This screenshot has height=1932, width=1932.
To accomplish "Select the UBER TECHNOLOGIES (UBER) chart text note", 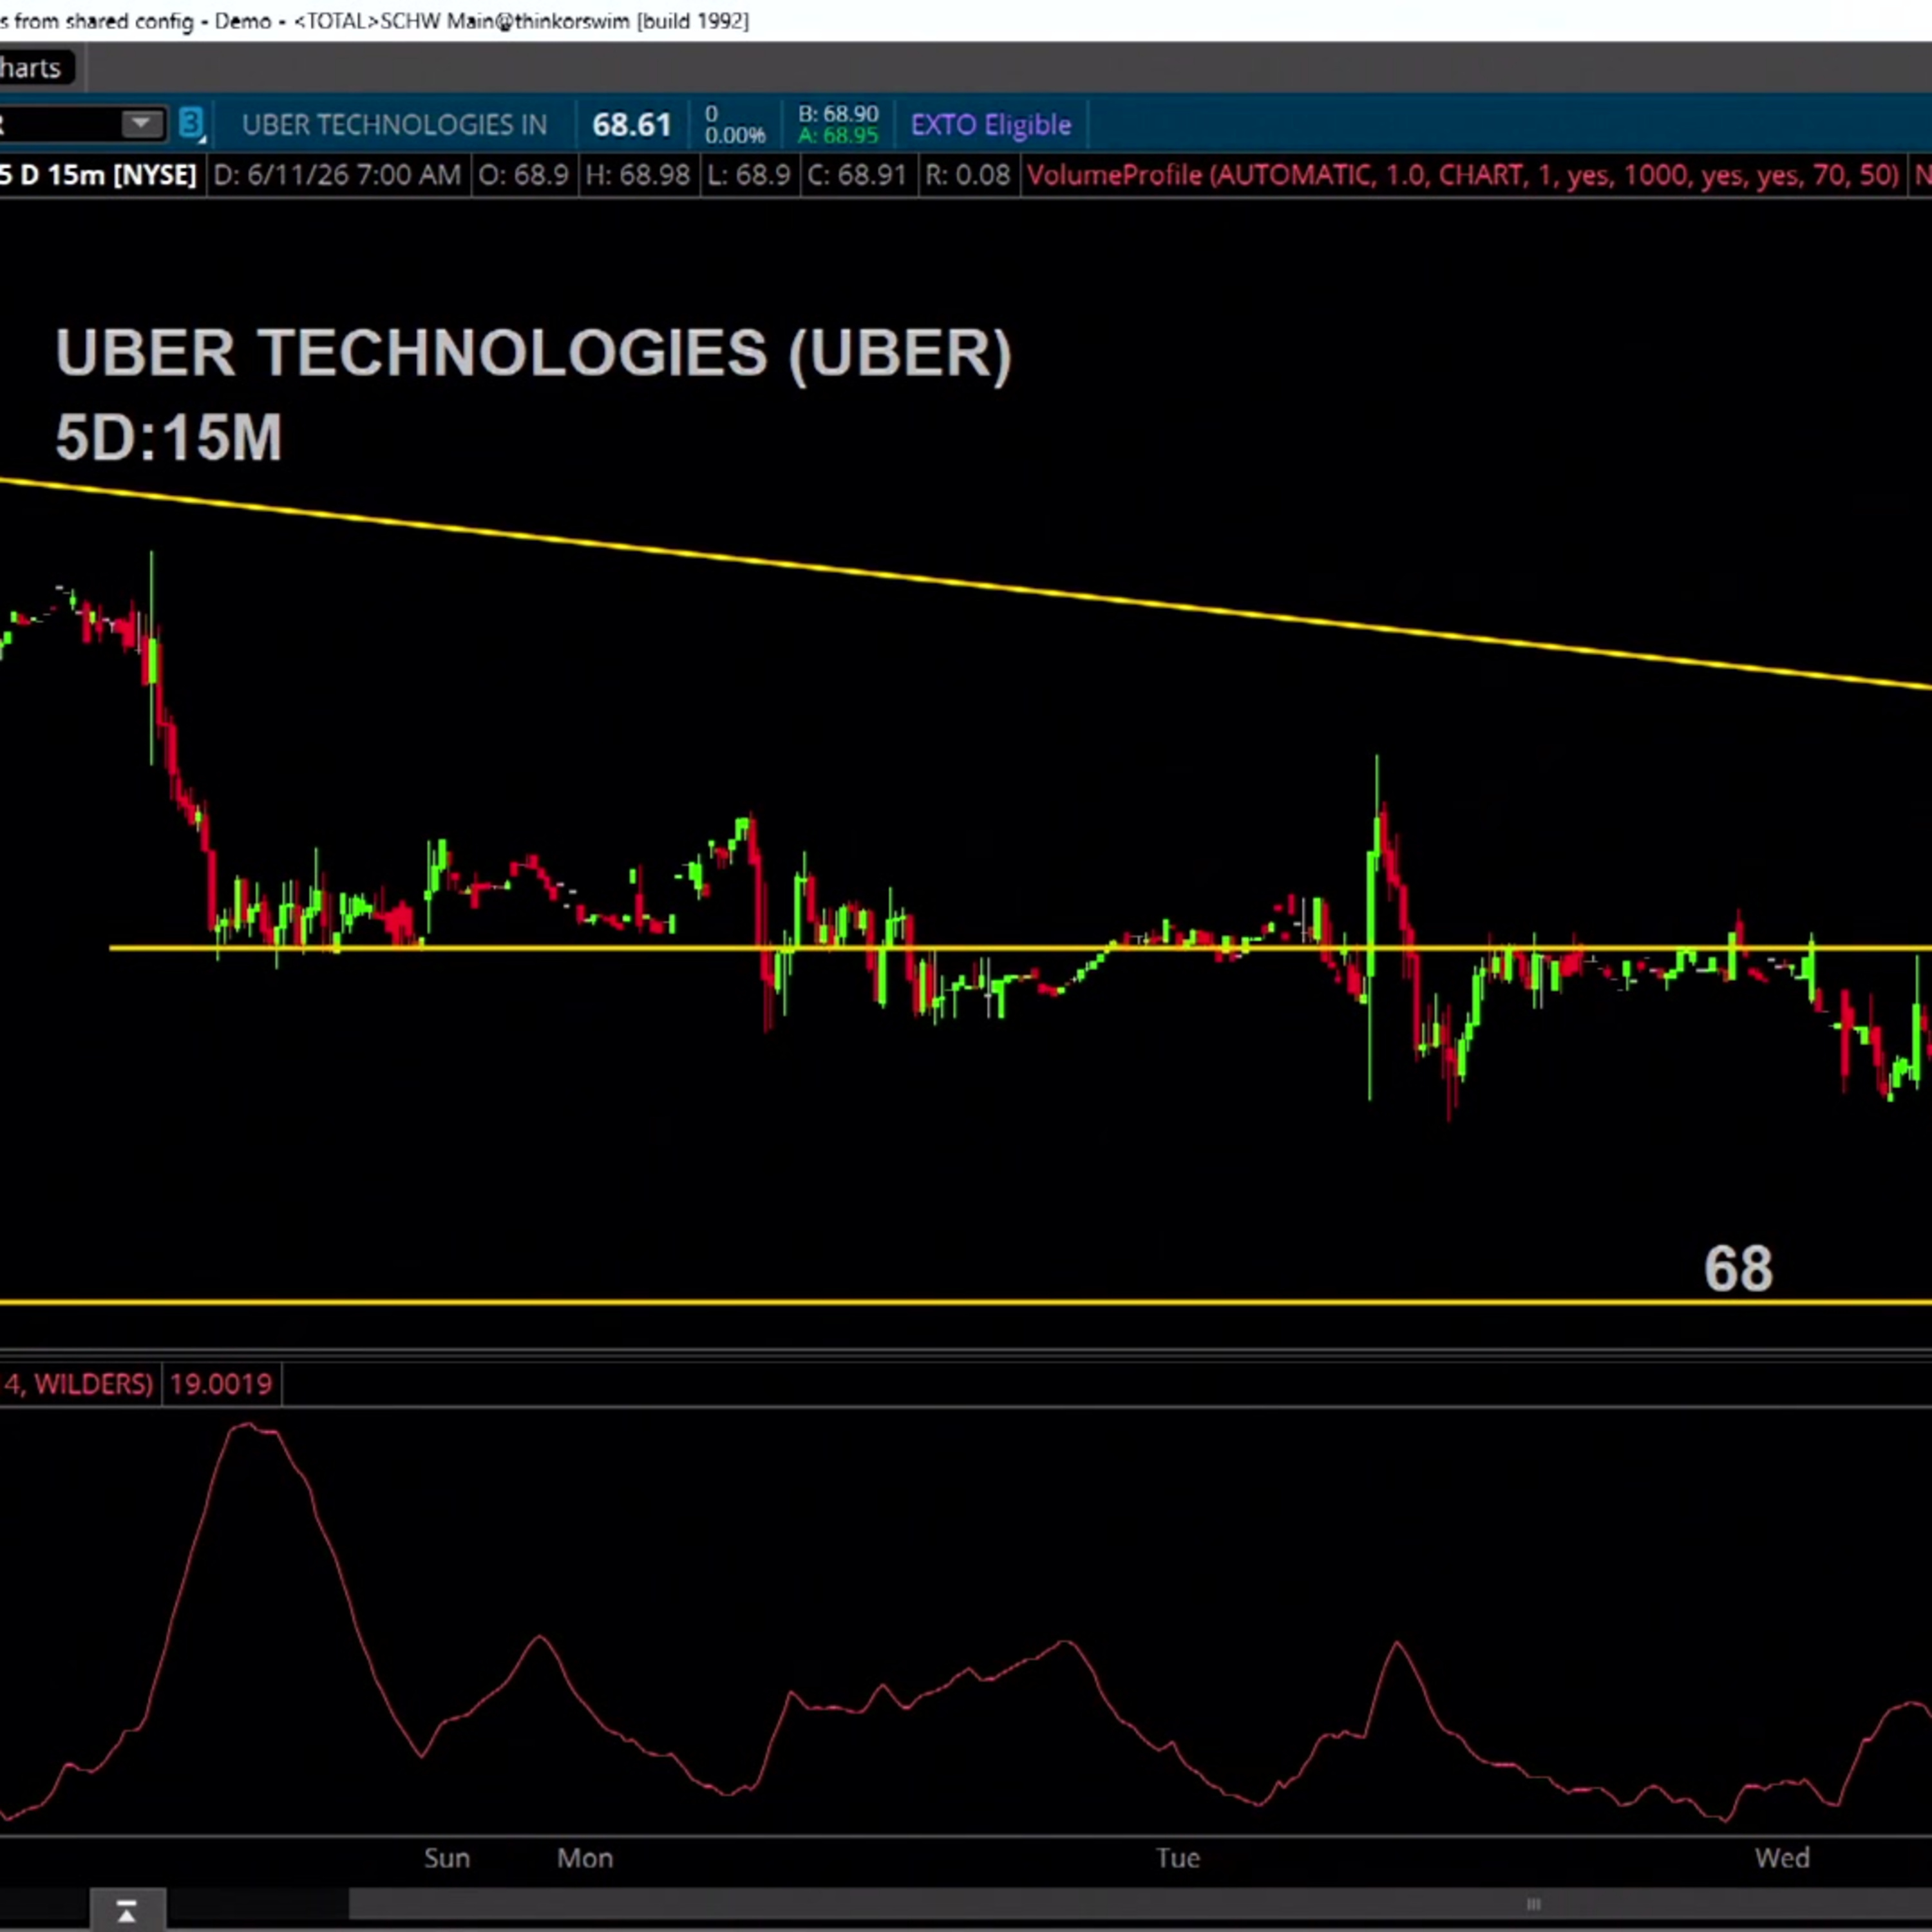I will click(533, 353).
